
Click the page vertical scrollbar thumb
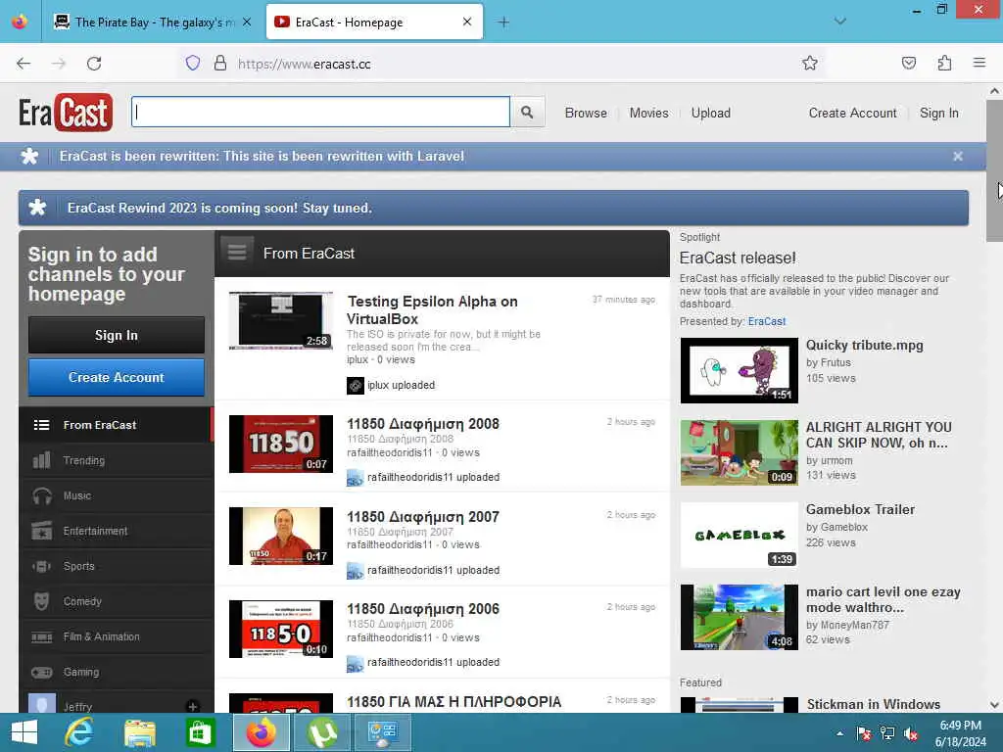point(994,170)
